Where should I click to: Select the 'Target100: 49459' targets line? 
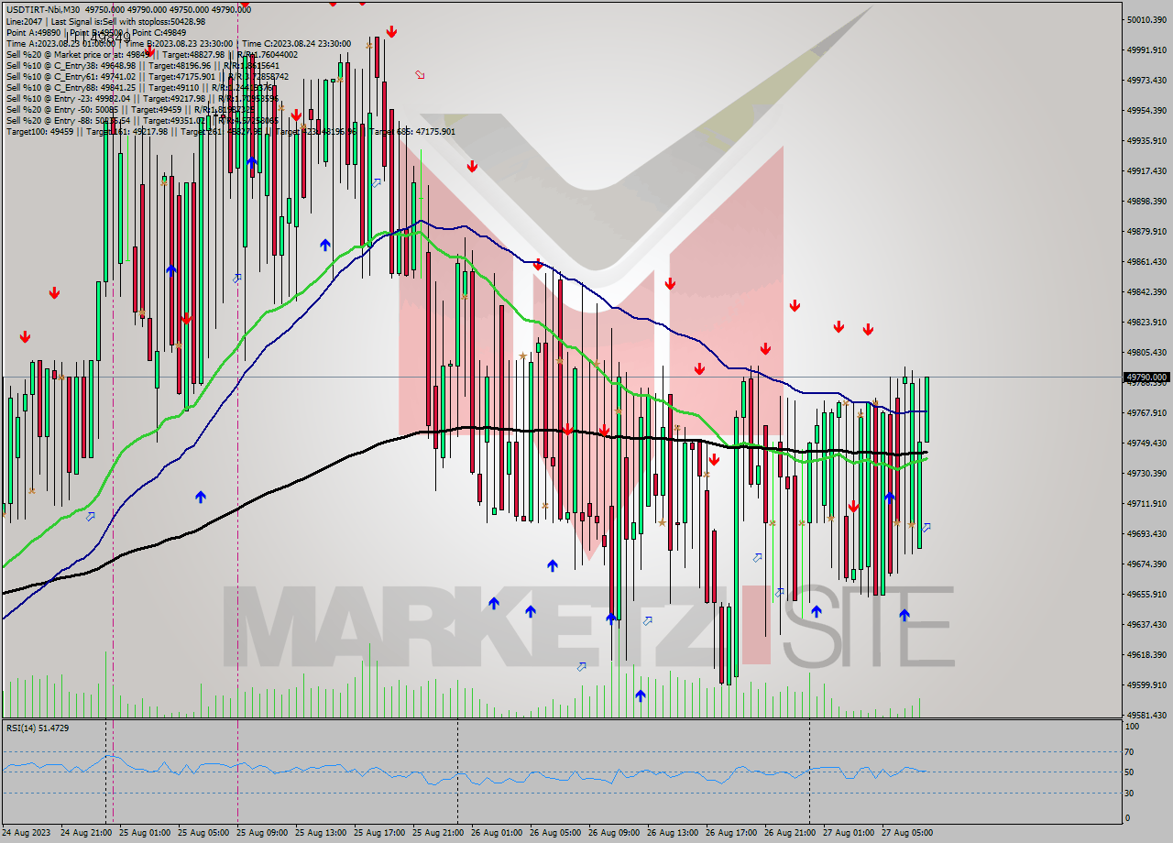click(55, 131)
